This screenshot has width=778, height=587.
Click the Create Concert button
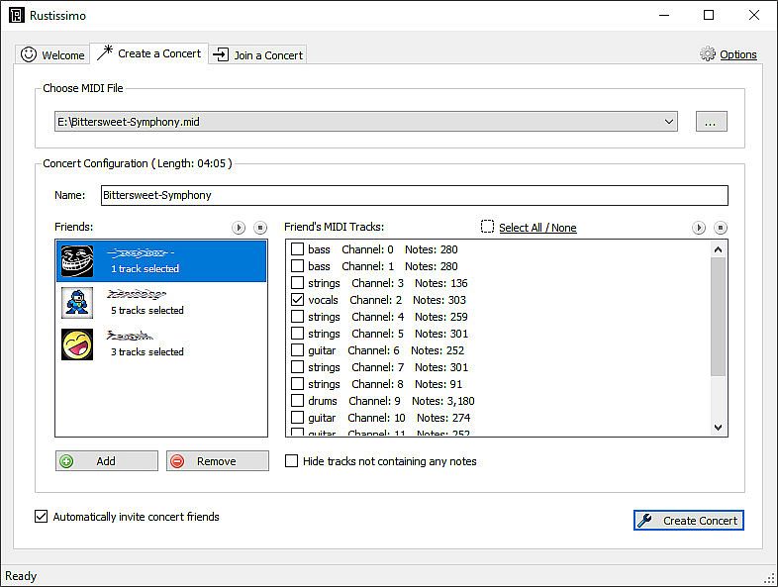click(x=688, y=521)
